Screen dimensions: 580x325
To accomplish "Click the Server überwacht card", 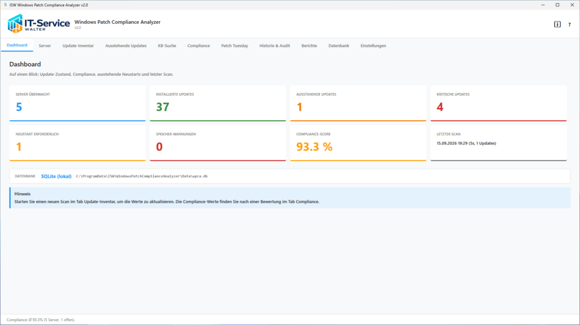I will coord(77,103).
